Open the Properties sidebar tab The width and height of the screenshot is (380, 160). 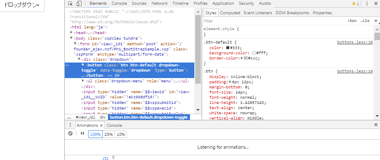(322, 13)
